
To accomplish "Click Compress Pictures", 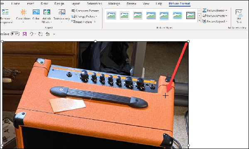I will click(x=85, y=11).
